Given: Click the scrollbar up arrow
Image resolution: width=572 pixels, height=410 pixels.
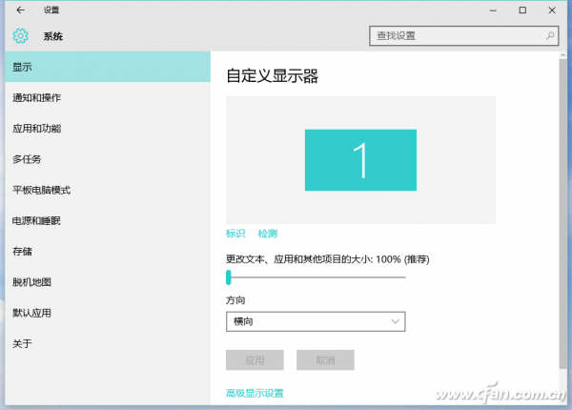Looking at the screenshot, I should coord(562,55).
